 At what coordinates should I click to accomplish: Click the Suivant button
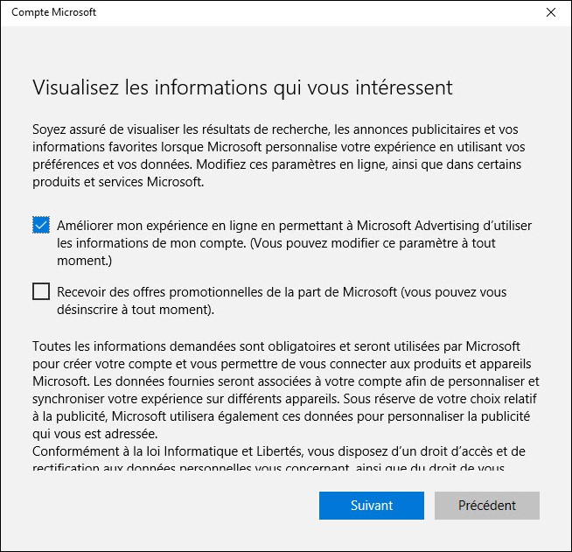click(372, 506)
